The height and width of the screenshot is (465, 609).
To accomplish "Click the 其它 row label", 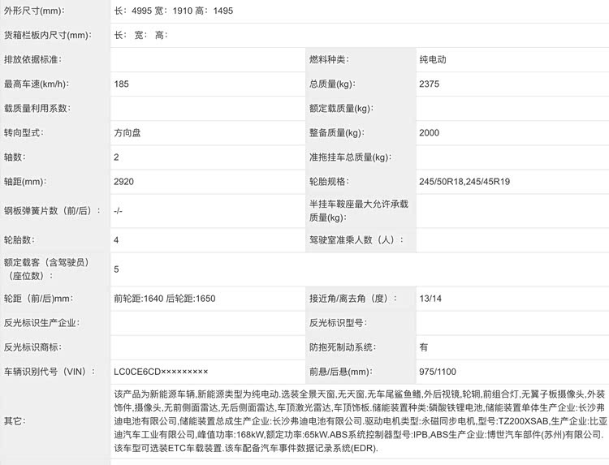I will [x=15, y=421].
